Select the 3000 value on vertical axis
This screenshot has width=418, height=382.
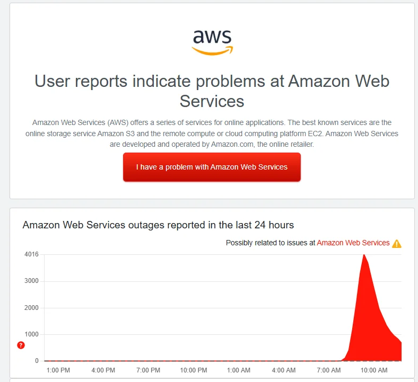[31, 281]
